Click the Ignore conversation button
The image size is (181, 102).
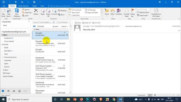[26, 9]
